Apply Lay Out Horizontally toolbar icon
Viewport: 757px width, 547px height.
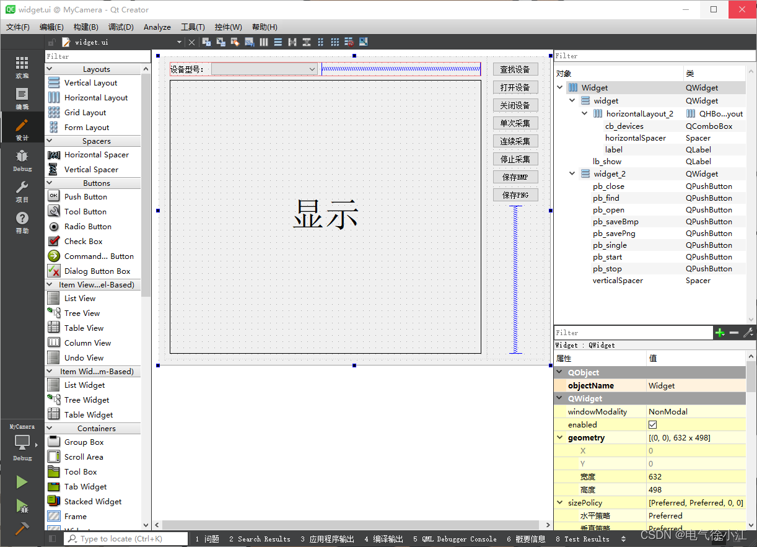[x=264, y=42]
